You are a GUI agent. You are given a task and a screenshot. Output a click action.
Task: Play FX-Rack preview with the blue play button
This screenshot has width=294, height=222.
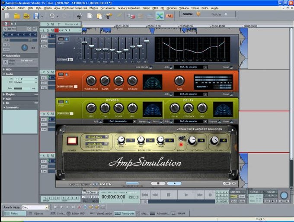pos(174,183)
